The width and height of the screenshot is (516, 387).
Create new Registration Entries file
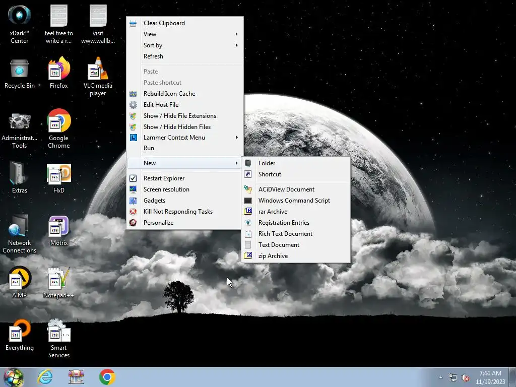296,223
